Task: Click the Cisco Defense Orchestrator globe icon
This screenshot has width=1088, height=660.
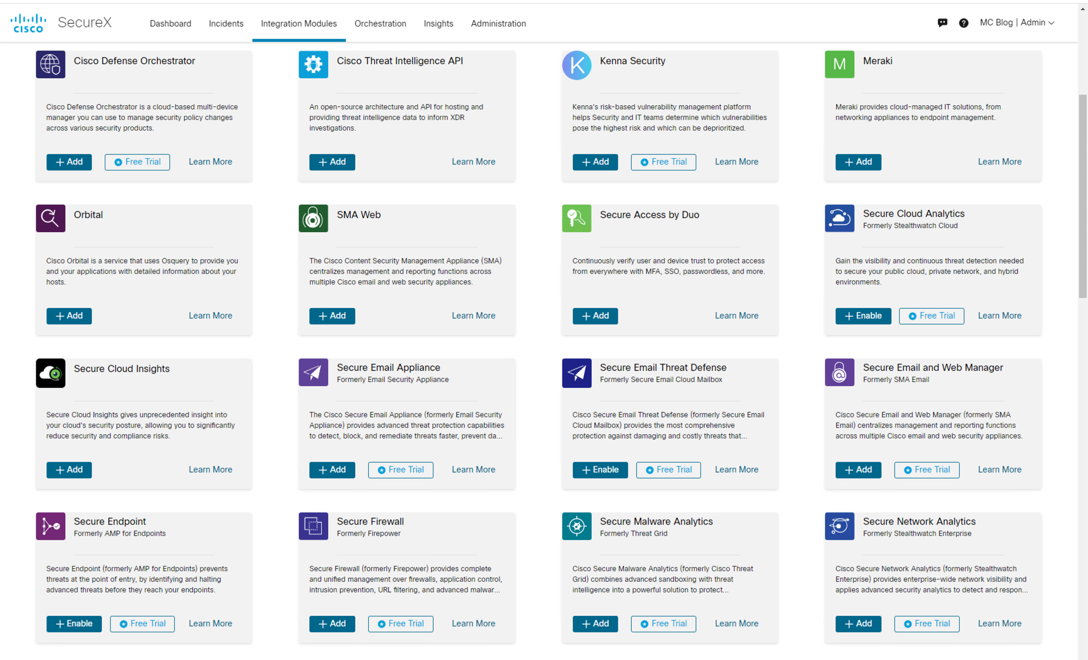Action: point(51,64)
